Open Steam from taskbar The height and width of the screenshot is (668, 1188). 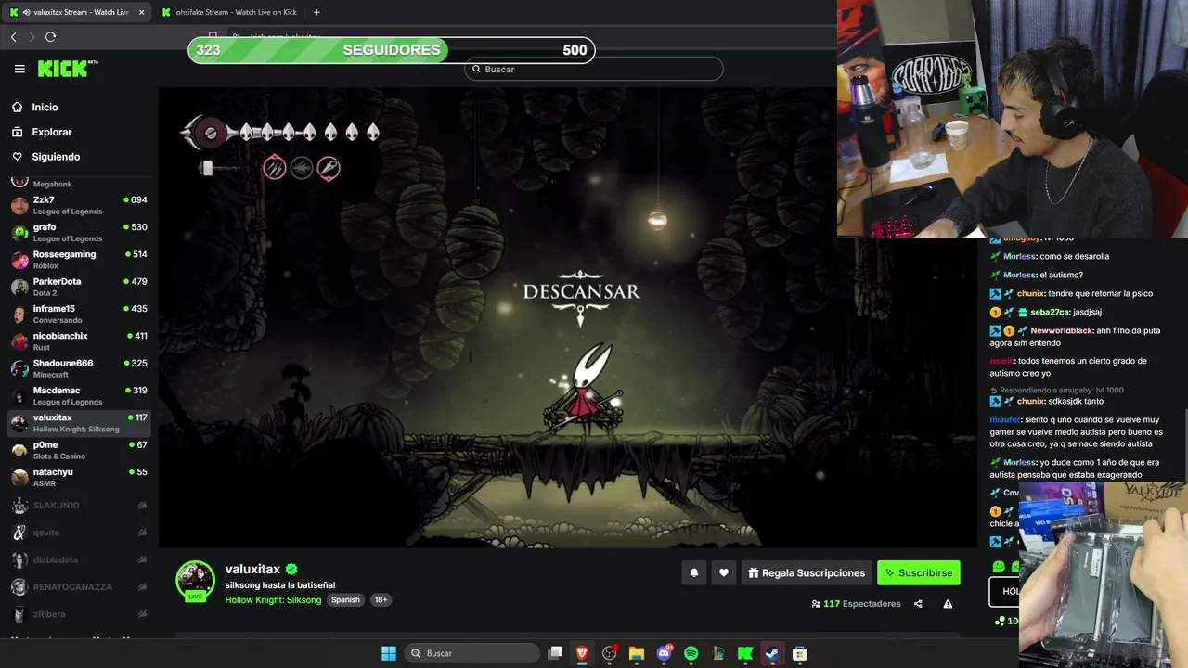(x=772, y=653)
